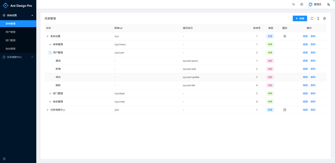Expand the 任务调度中心 tree row in table
The height and width of the screenshot is (163, 335).
tap(47, 110)
